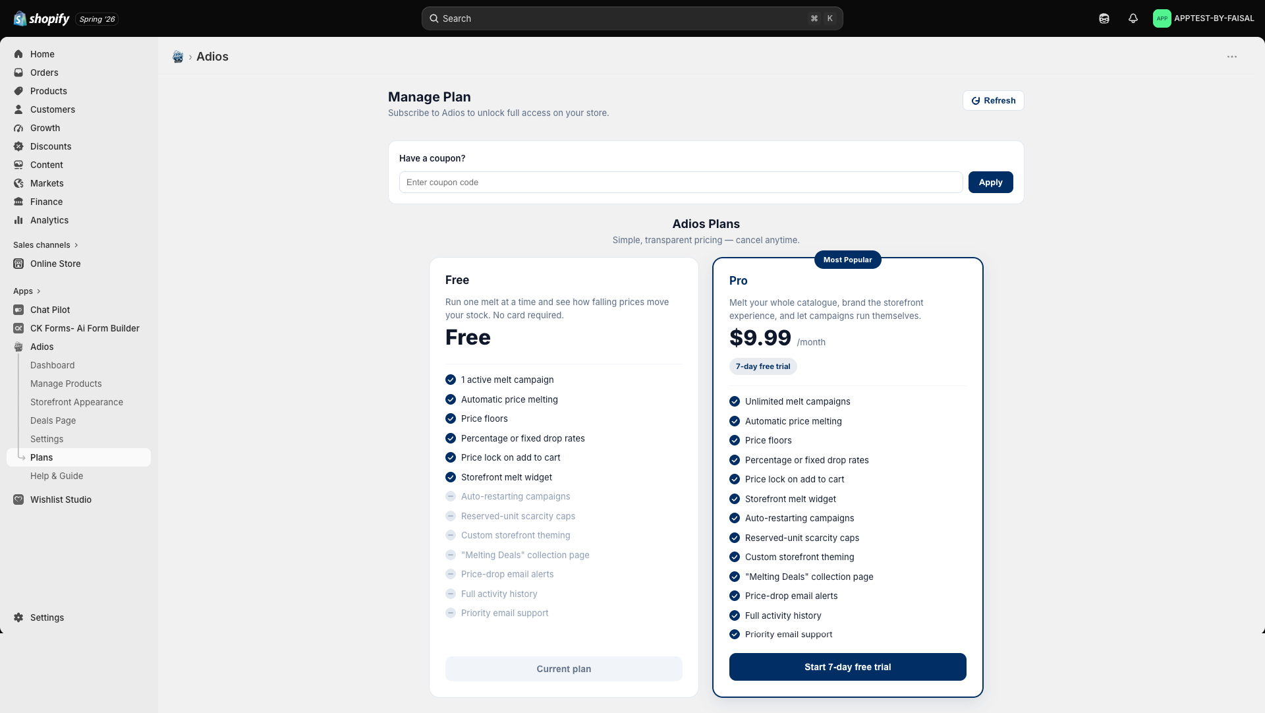Click the Adios breadcrumb app icon
The width and height of the screenshot is (1265, 713).
pos(178,57)
